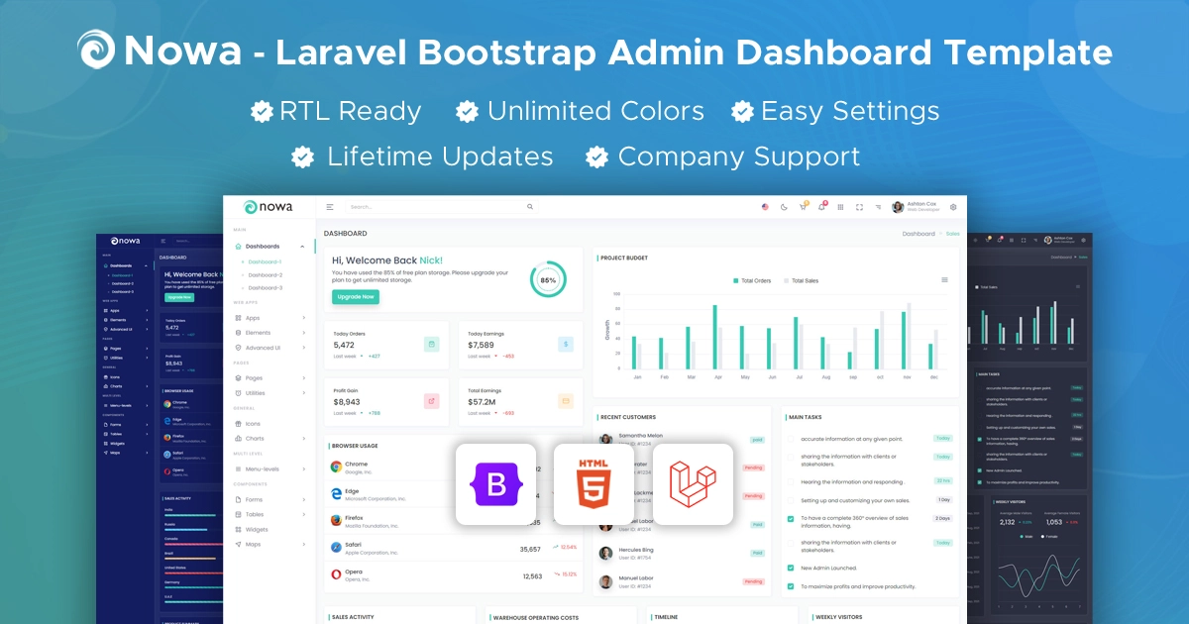Toggle dark mode with the moon icon

(x=784, y=207)
